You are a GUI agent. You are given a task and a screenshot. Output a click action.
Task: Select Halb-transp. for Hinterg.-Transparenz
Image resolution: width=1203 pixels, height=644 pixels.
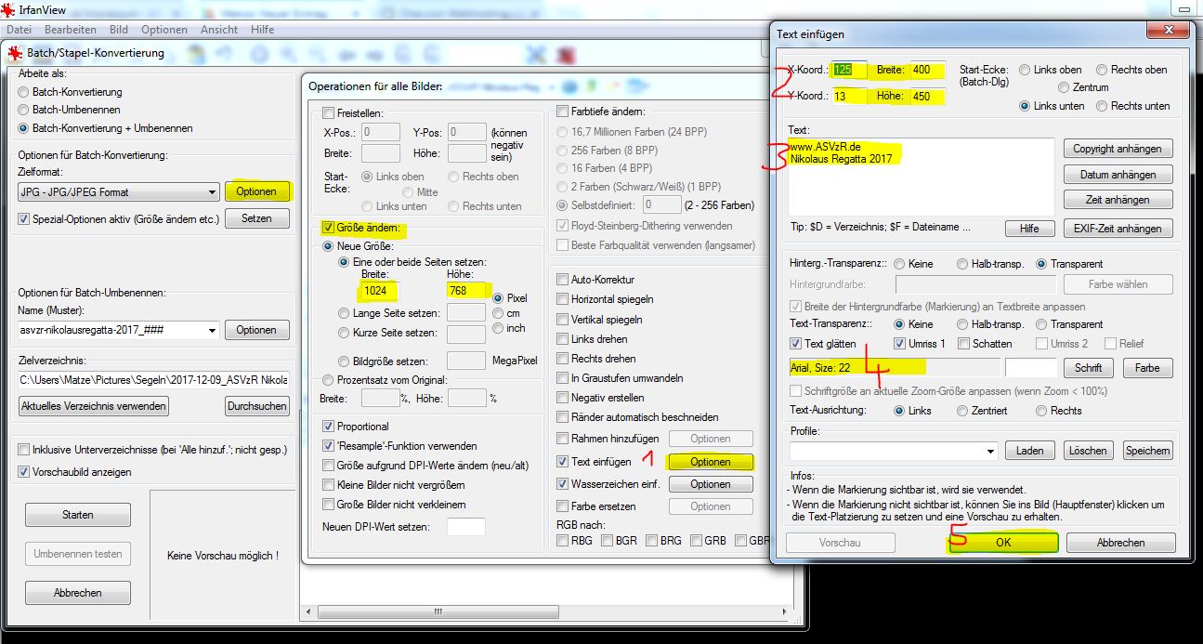pos(963,264)
